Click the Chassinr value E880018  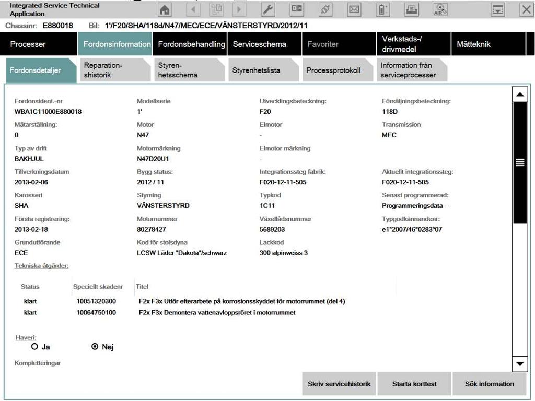coord(57,26)
